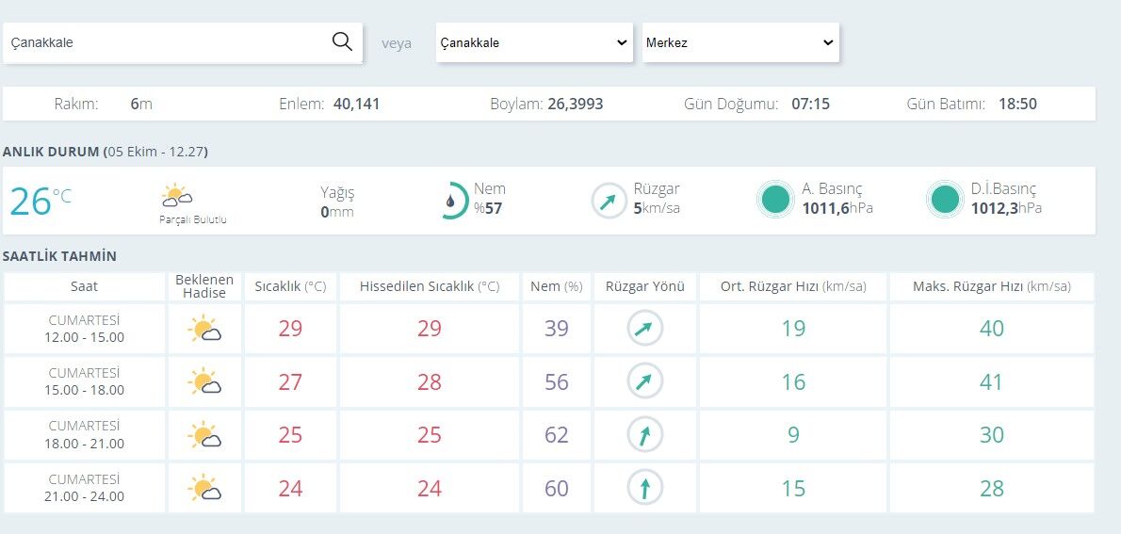Click the humidity droplet gauge icon

click(x=452, y=201)
